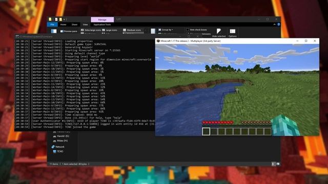328x184 pixels.
Task: Click Properties icon in quick access toolbar
Action: [x=56, y=19]
